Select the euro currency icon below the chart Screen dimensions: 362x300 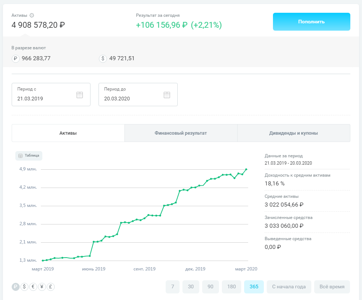(33, 287)
